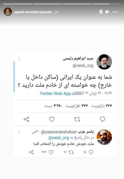The image size is (124, 179).
Task: Retweet Yaser Arab's reply
Action: point(71,152)
